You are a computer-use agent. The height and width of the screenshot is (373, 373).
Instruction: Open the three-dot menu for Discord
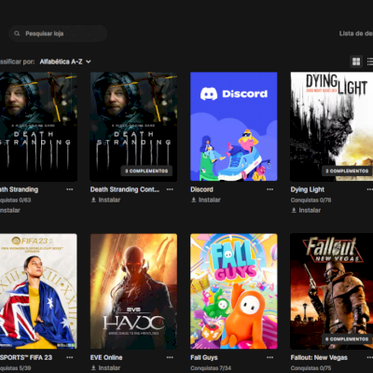point(269,189)
